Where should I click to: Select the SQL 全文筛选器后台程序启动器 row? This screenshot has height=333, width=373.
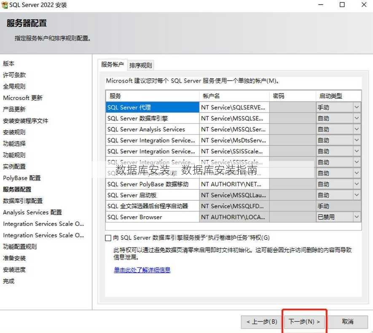point(152,206)
